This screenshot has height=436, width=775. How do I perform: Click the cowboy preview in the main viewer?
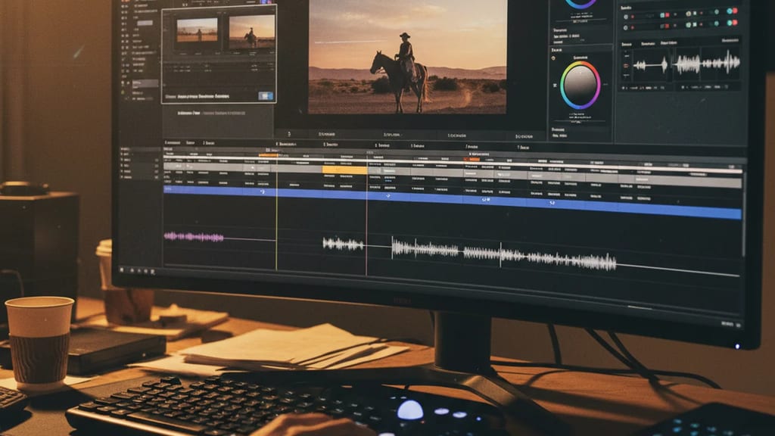[407, 56]
